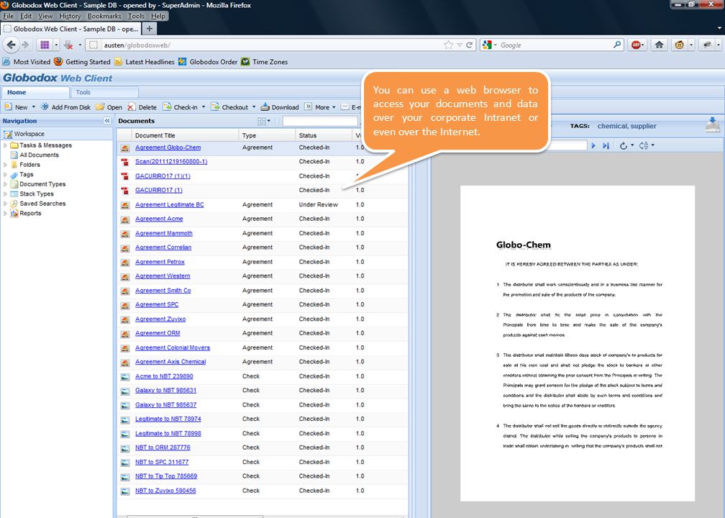
Task: Click the documents search input field
Action: (x=320, y=121)
